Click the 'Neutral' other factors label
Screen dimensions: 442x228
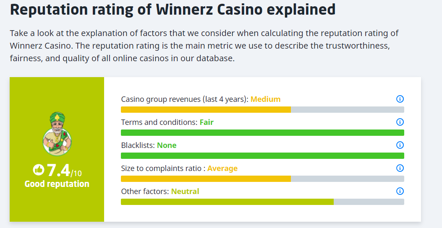click(x=185, y=192)
